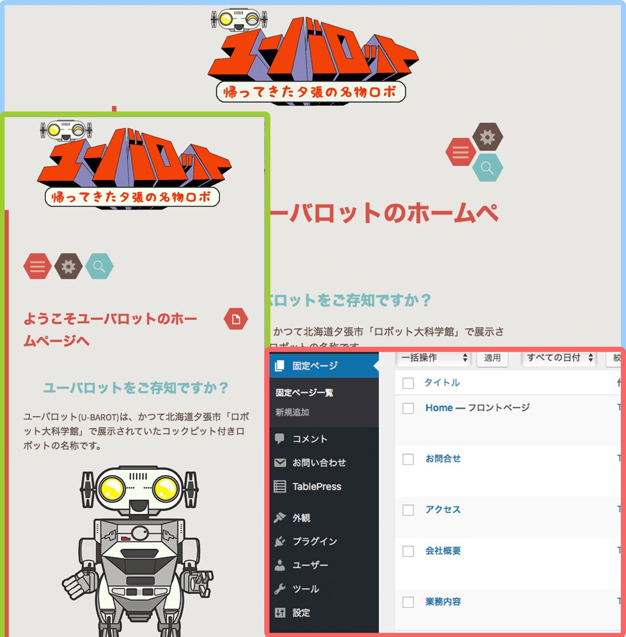The height and width of the screenshot is (637, 626).
Task: Open the 会社概要 page link
Action: point(443,551)
